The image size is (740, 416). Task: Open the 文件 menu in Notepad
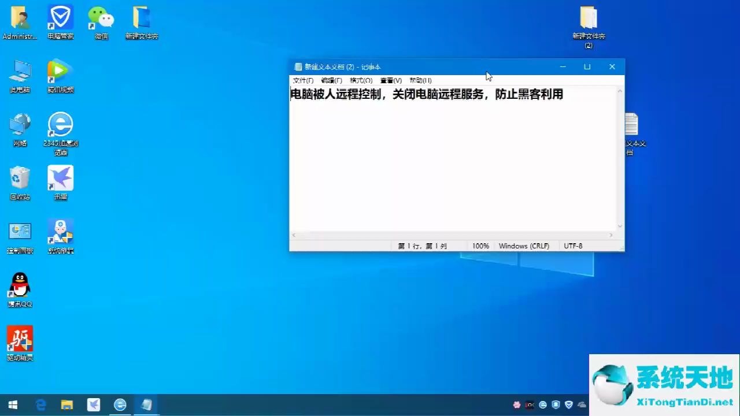tap(303, 80)
